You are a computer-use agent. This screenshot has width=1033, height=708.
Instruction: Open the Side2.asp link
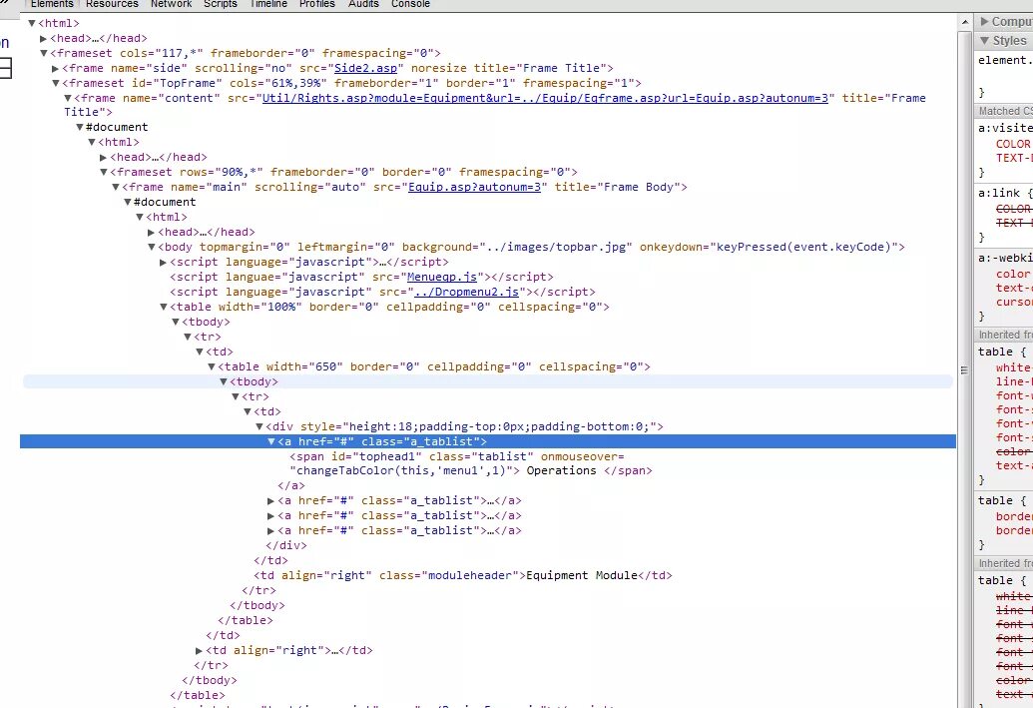tap(365, 69)
